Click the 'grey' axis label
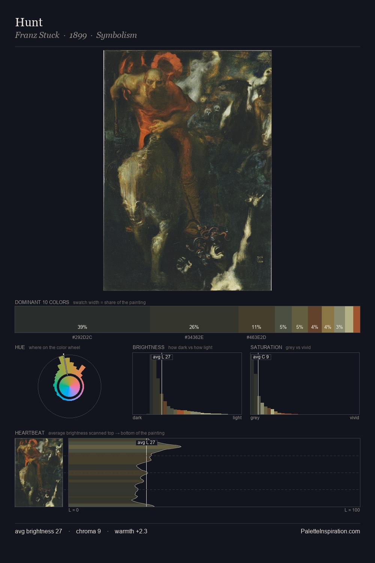The height and width of the screenshot is (563, 375). (x=255, y=418)
